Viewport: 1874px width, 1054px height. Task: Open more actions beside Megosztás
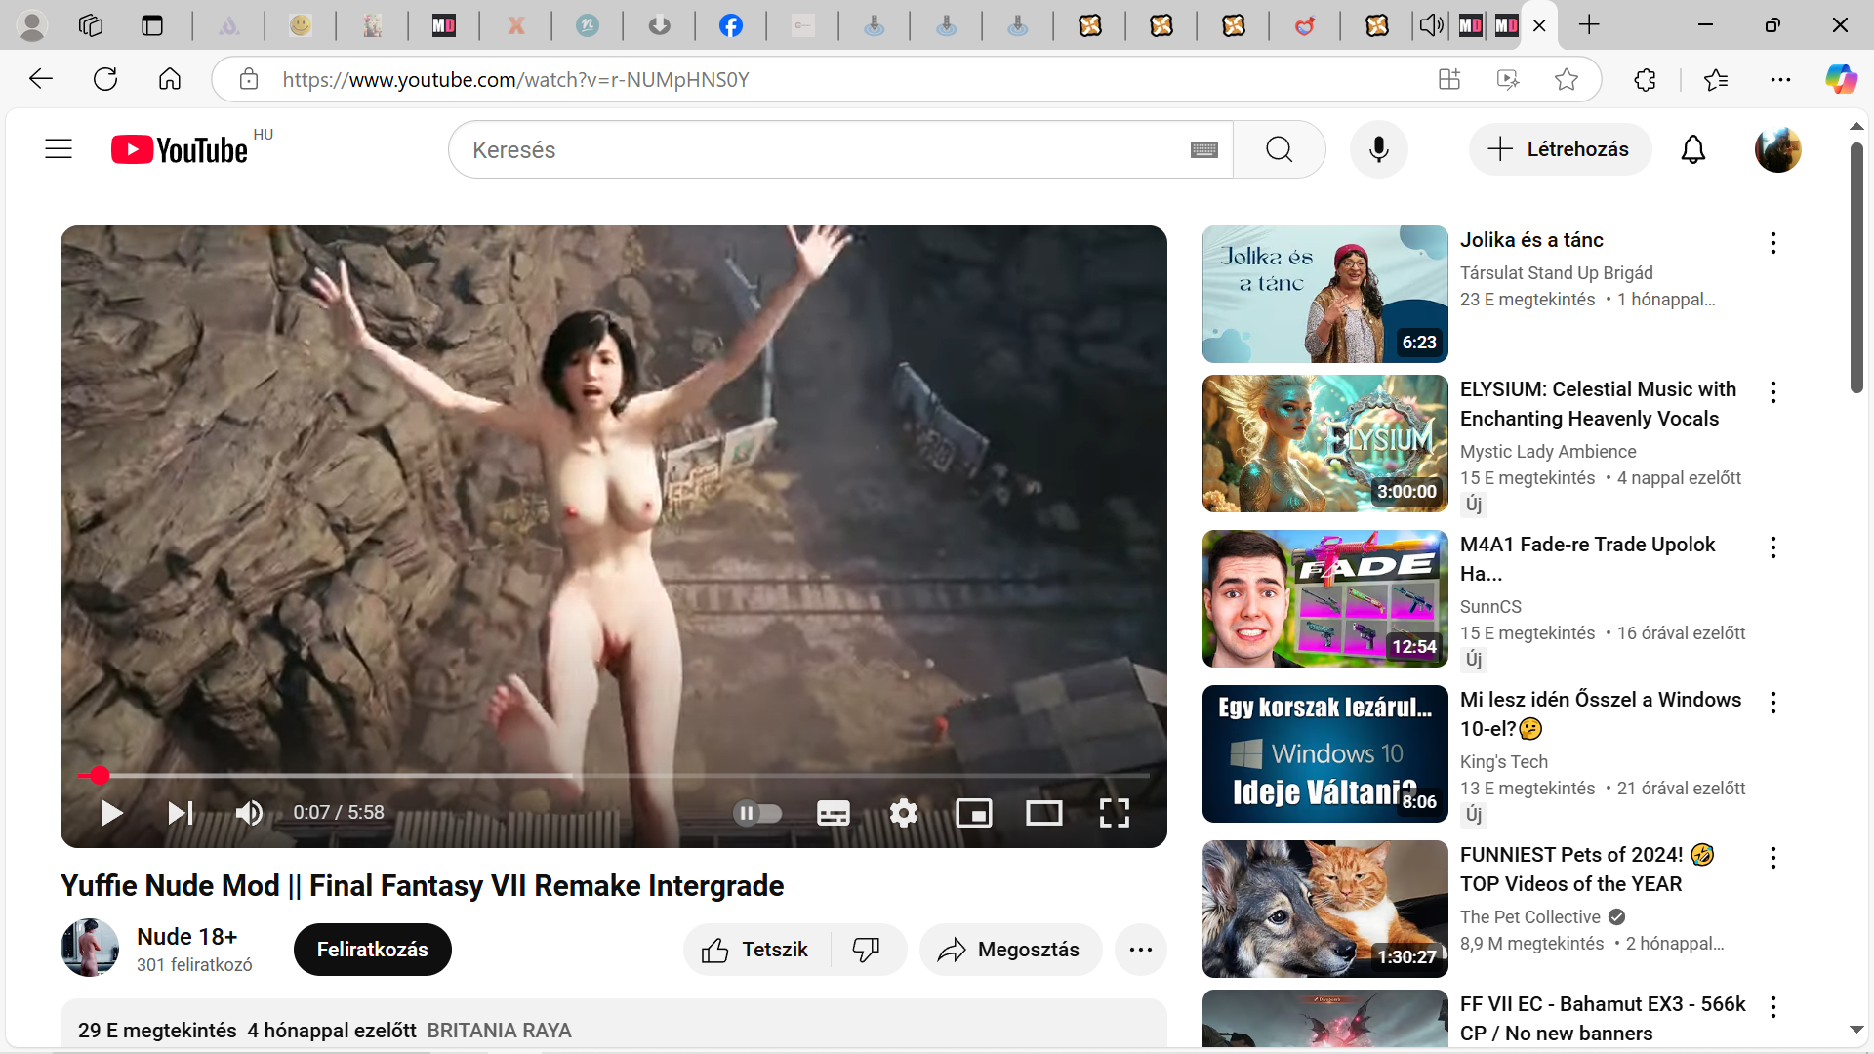(1140, 950)
